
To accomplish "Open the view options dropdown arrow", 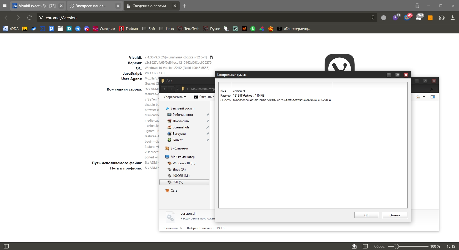I will (424, 97).
